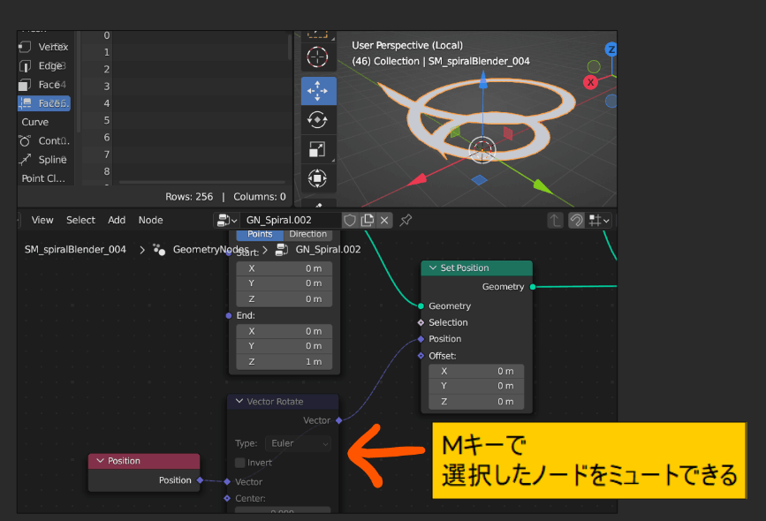Click the Start Z value field
766x521 pixels.
tap(284, 298)
